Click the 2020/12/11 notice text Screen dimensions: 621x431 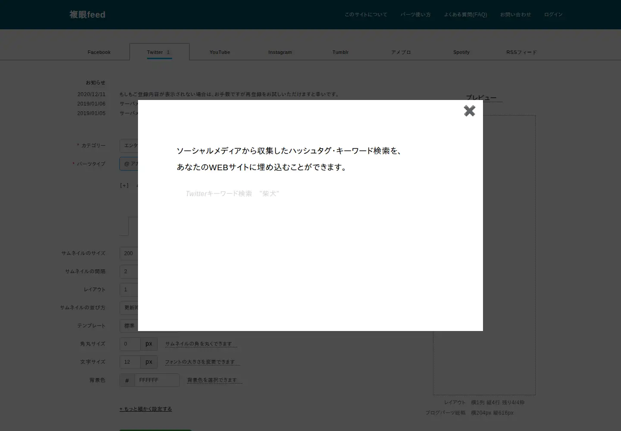pos(229,94)
